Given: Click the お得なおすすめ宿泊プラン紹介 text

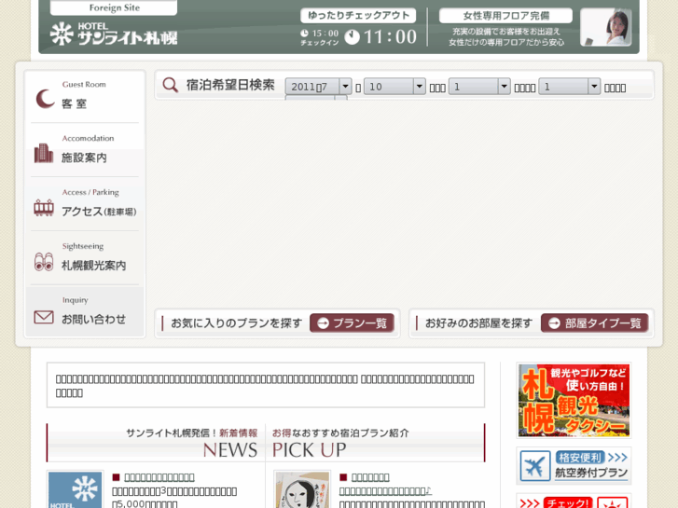Looking at the screenshot, I should click(340, 432).
